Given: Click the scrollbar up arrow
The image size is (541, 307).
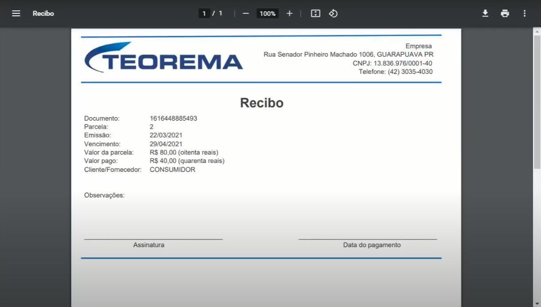Looking at the screenshot, I should 537,31.
